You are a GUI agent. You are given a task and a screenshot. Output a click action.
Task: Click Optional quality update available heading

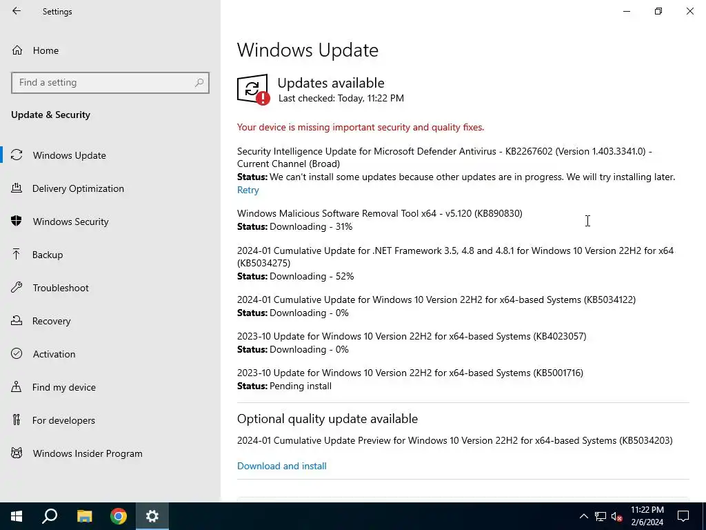[x=327, y=419]
